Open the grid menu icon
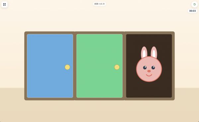199x122 pixels. click(x=4, y=4)
